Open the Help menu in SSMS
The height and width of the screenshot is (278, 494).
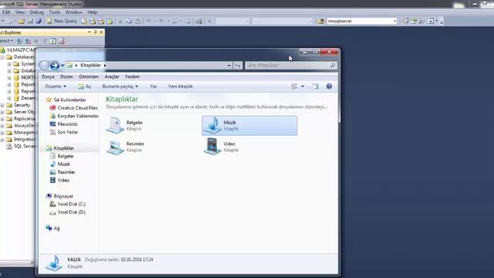92,12
